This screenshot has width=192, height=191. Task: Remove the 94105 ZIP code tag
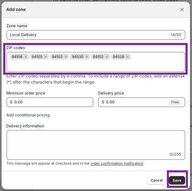click(46, 57)
